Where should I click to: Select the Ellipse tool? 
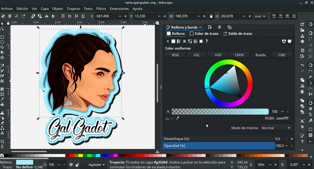(2, 42)
